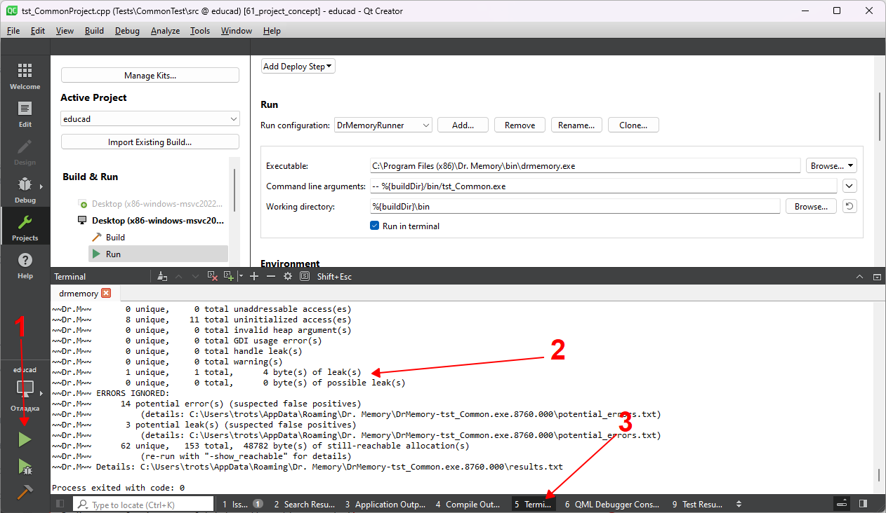Screen dimensions: 886x513
Task: Open the View menu
Action: pyautogui.click(x=65, y=31)
